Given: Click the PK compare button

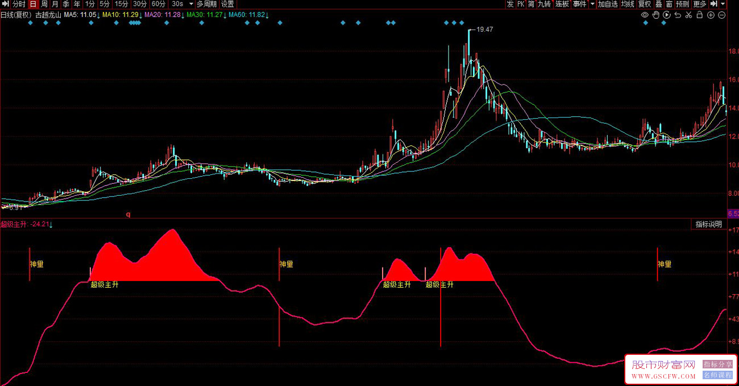Looking at the screenshot, I should 521,4.
